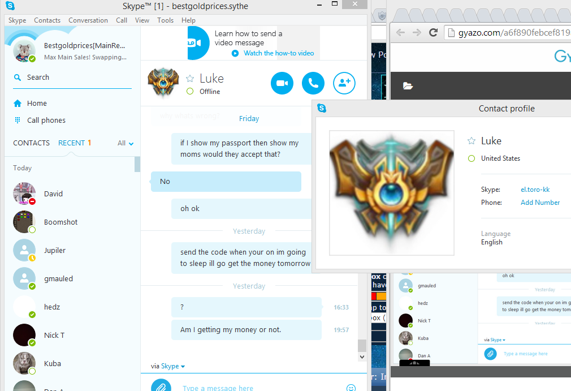Viewport: 571px width, 391px height.
Task: Click the 16:33 timestamp
Action: click(341, 308)
